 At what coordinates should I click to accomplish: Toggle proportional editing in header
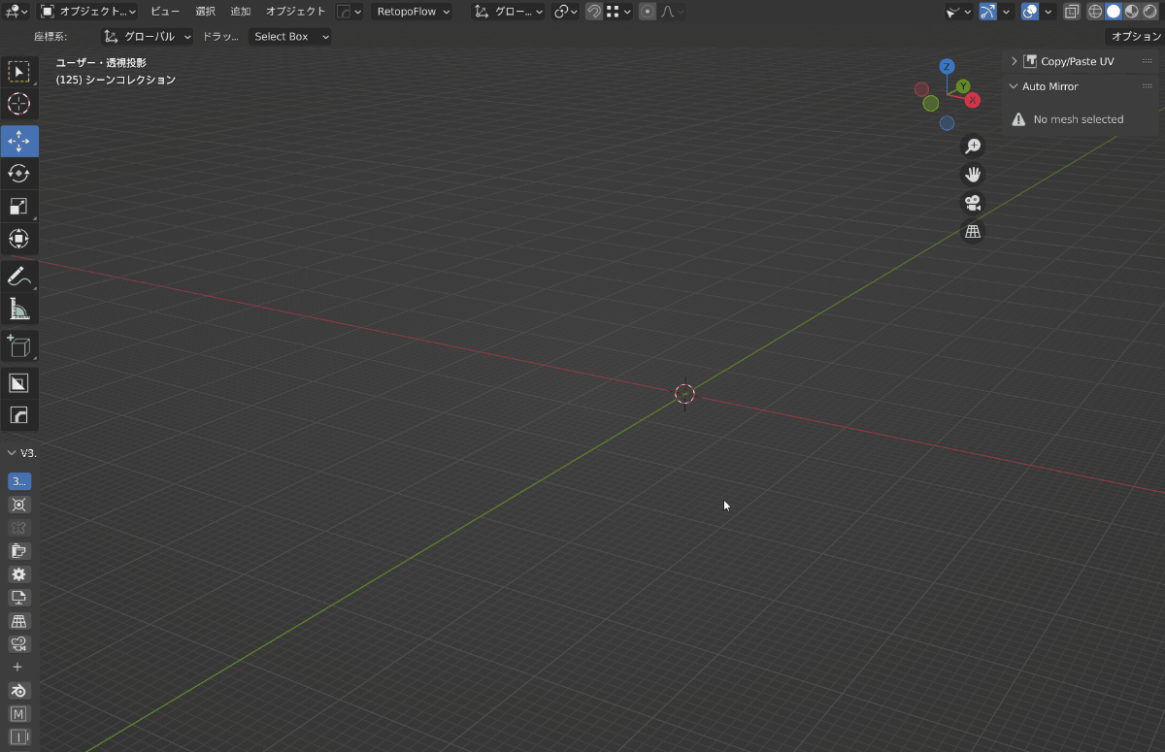tap(648, 12)
